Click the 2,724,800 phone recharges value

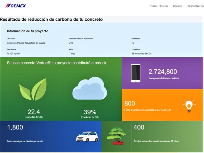click(162, 72)
